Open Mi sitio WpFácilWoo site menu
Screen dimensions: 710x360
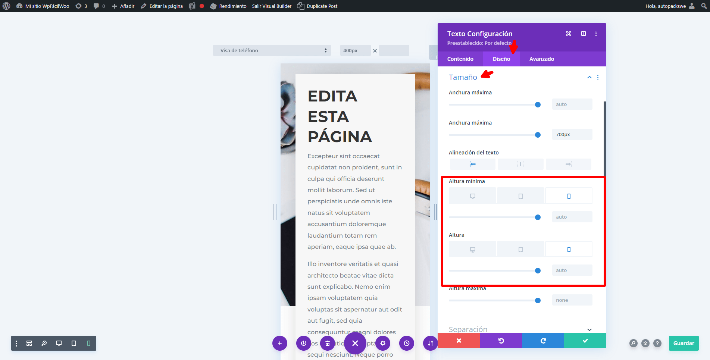[43, 6]
